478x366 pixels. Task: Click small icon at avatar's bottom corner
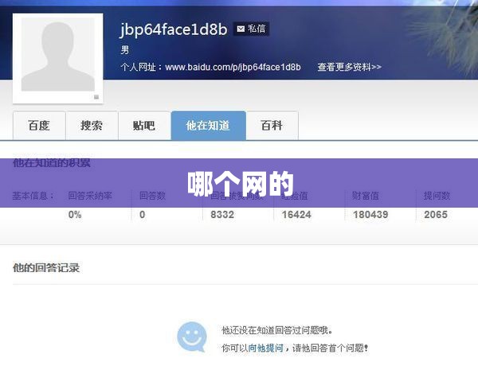96,97
